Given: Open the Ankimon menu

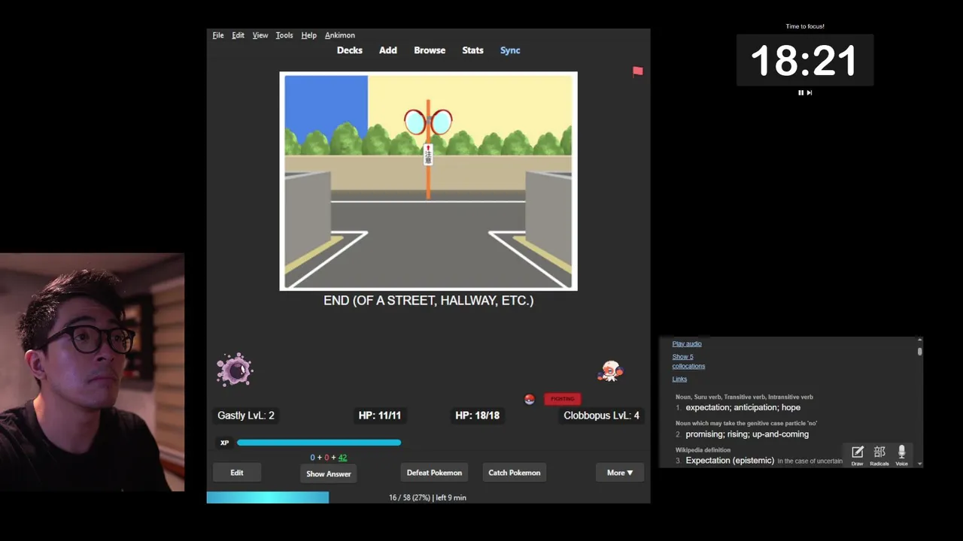Looking at the screenshot, I should [x=340, y=35].
